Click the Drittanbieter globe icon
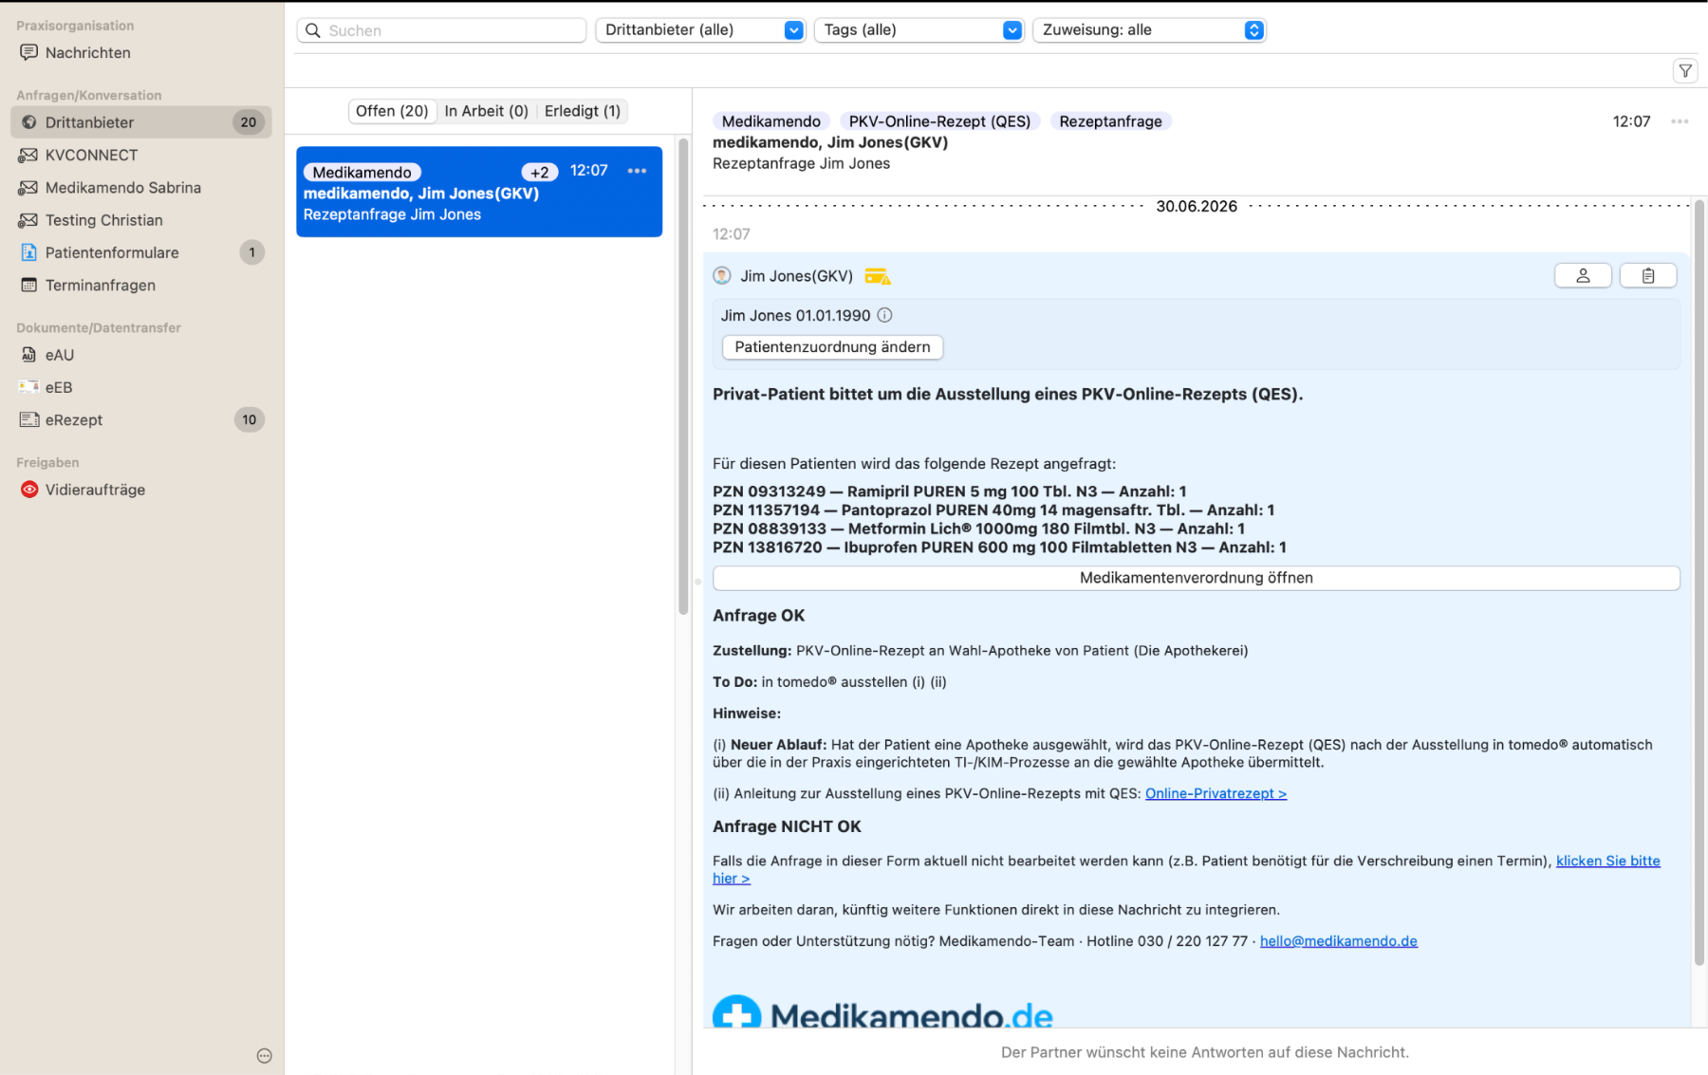The image size is (1708, 1075). [x=28, y=121]
